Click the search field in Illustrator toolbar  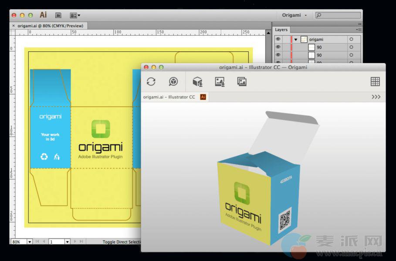point(338,15)
